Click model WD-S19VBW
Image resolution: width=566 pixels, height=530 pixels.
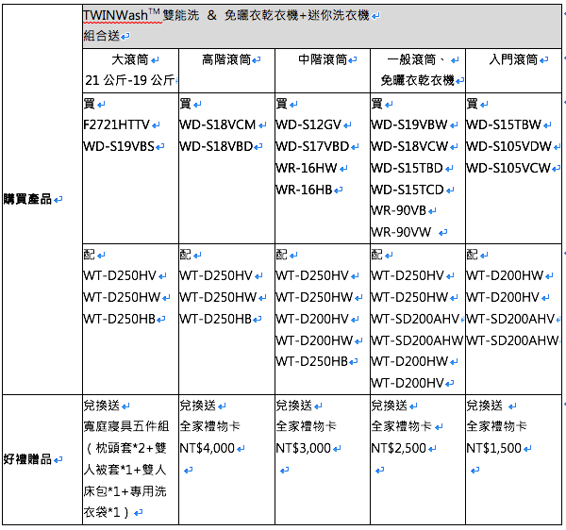tap(409, 125)
